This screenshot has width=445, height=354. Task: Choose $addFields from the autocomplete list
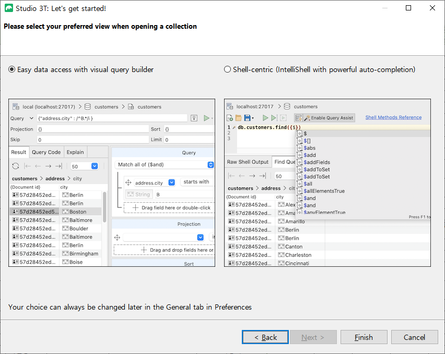click(317, 162)
